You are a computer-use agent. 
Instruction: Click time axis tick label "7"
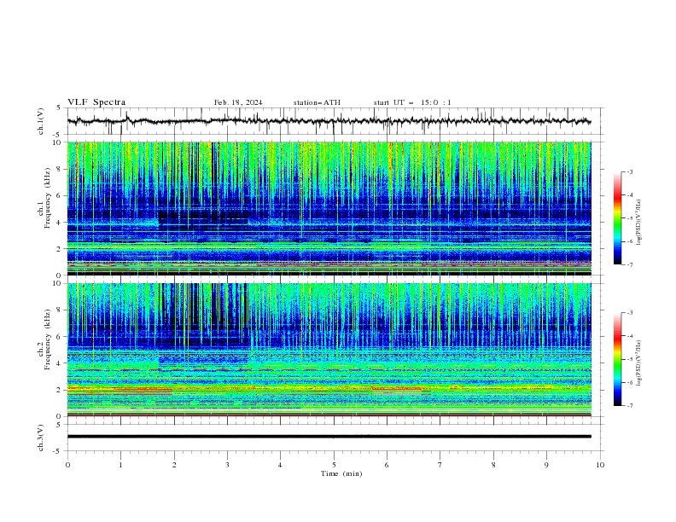click(440, 465)
